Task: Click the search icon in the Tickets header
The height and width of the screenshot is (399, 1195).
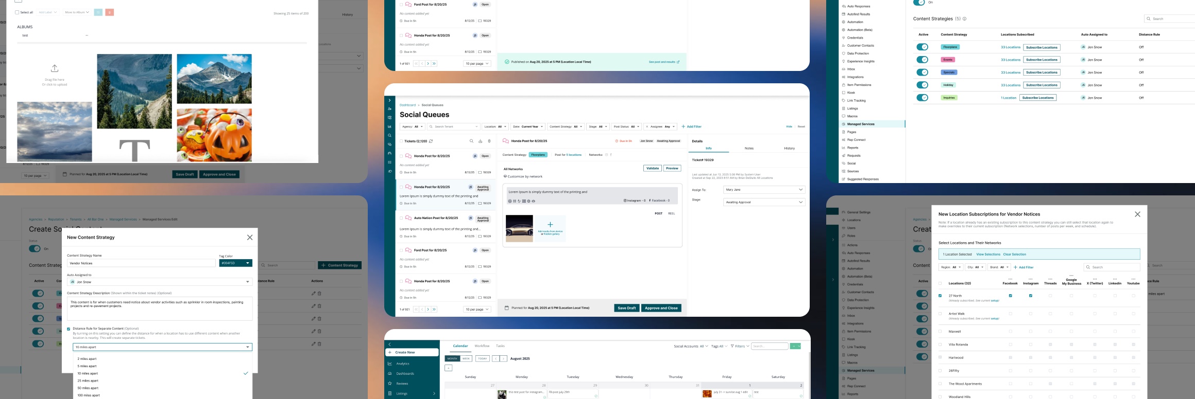Action: click(x=471, y=141)
